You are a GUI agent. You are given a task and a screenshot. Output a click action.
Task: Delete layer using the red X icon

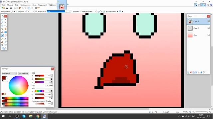[191, 73]
